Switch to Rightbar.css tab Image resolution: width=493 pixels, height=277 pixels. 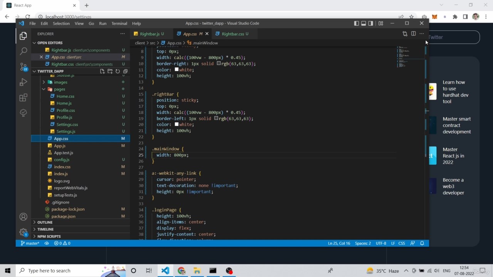tap(233, 34)
